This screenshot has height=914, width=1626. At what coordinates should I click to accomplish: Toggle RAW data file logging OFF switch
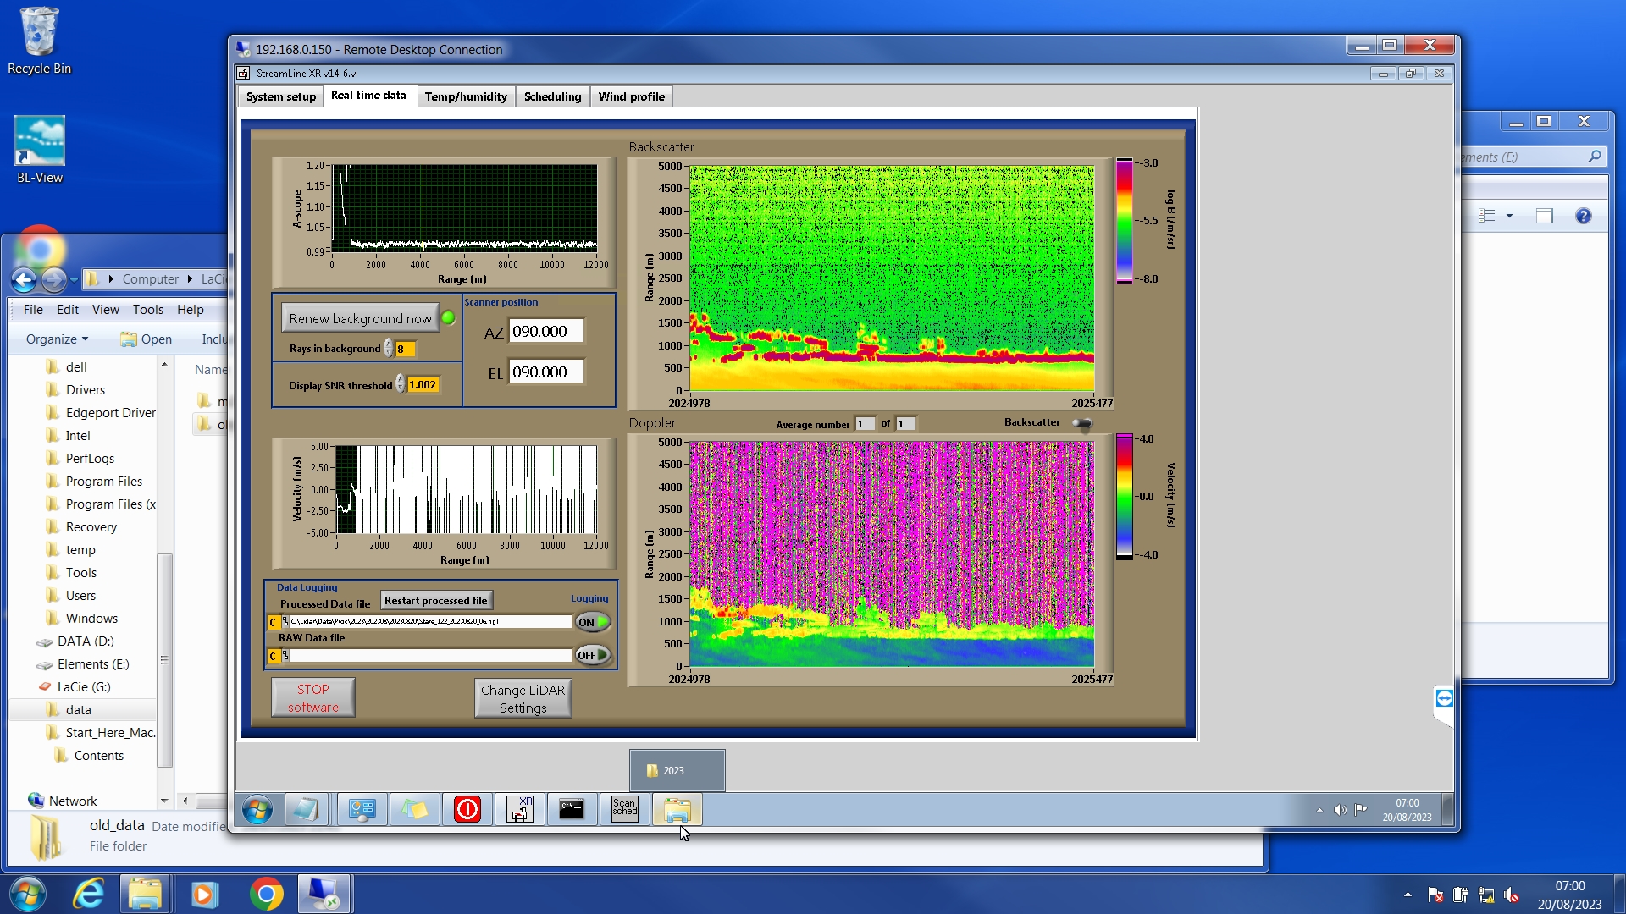(x=592, y=655)
